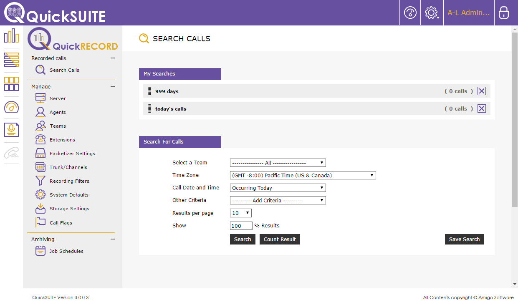
Task: Open Packetizer Settings in the sidebar
Action: pyautogui.click(x=72, y=154)
